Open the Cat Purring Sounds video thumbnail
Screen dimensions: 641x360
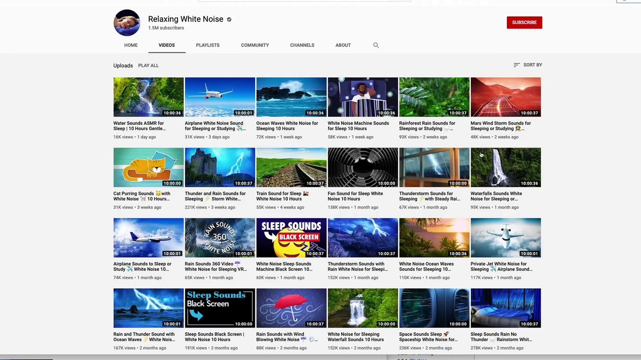pyautogui.click(x=148, y=167)
